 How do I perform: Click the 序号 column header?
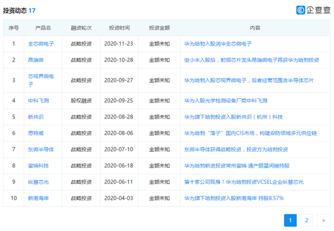(13, 28)
